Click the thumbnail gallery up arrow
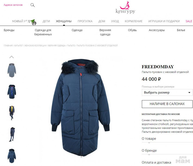Image resolution: width=193 pixels, height=166 pixels. coord(12,57)
